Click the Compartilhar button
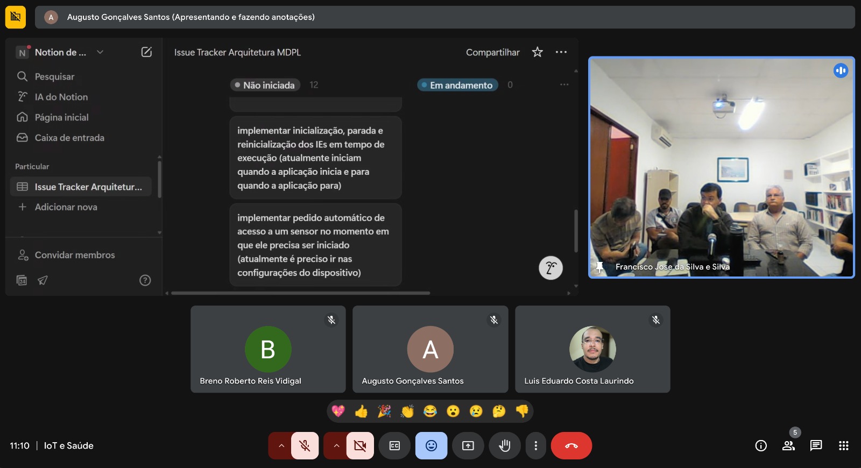Viewport: 861px width, 468px height. [493, 52]
